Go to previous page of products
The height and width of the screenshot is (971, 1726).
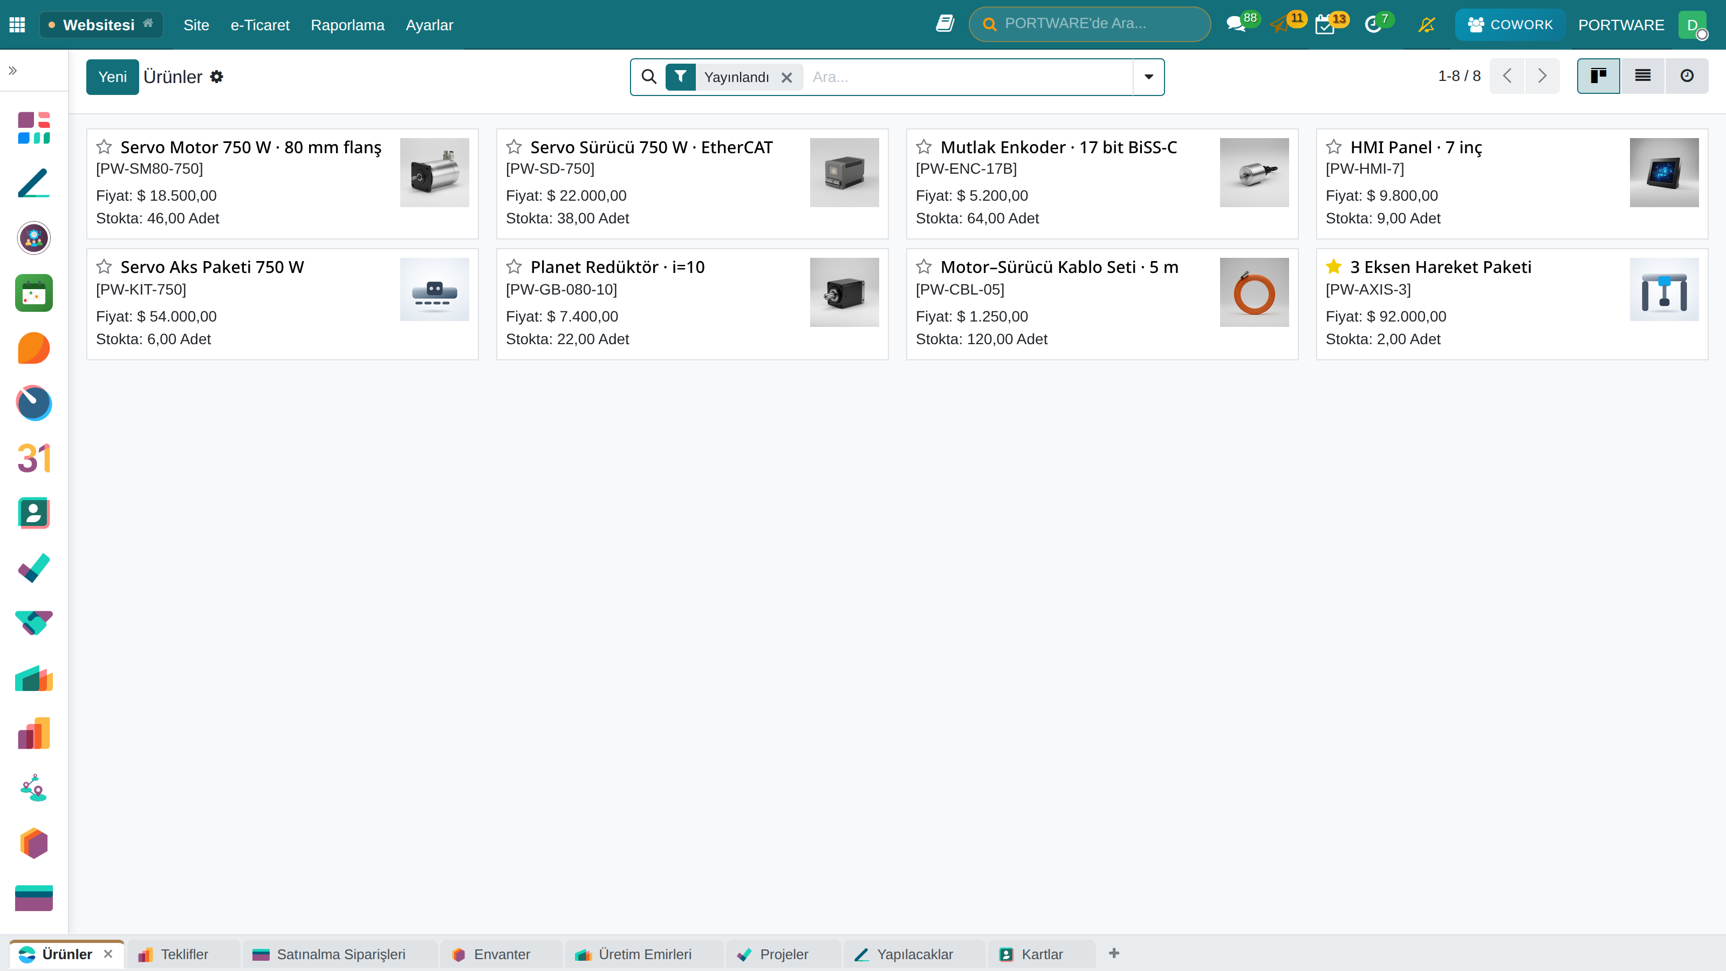tap(1507, 76)
